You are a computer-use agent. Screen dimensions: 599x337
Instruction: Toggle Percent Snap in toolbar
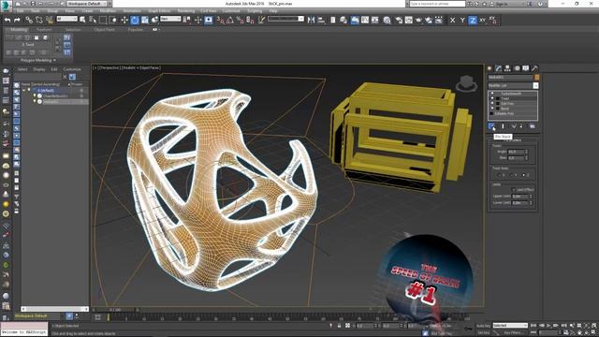pos(240,20)
